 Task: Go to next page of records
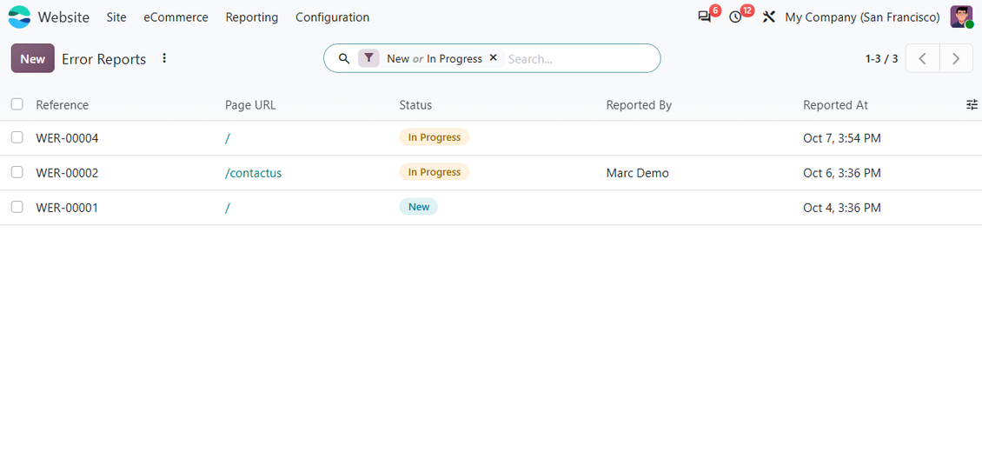coord(956,58)
